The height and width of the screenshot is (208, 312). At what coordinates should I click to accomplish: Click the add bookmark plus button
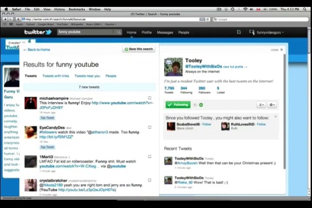18,20
